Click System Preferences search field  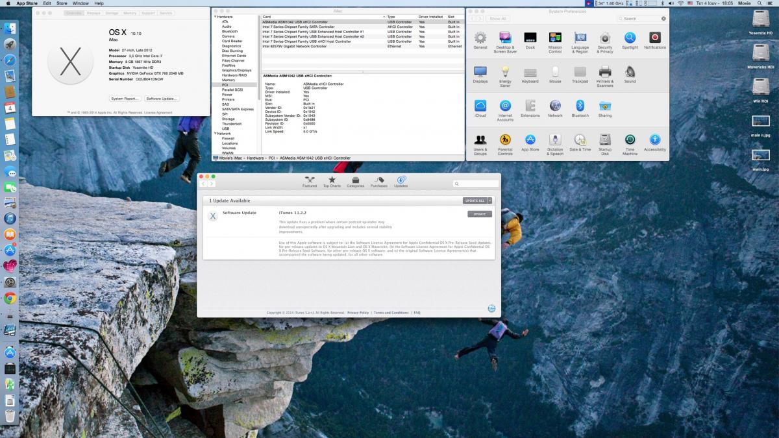tap(641, 19)
